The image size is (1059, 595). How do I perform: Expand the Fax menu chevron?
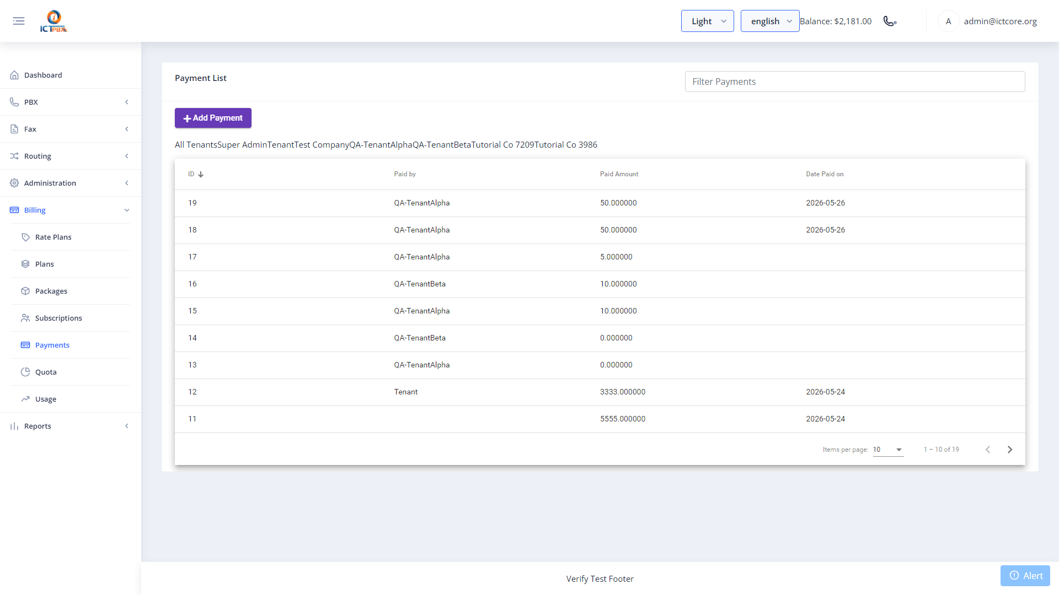pyautogui.click(x=127, y=129)
